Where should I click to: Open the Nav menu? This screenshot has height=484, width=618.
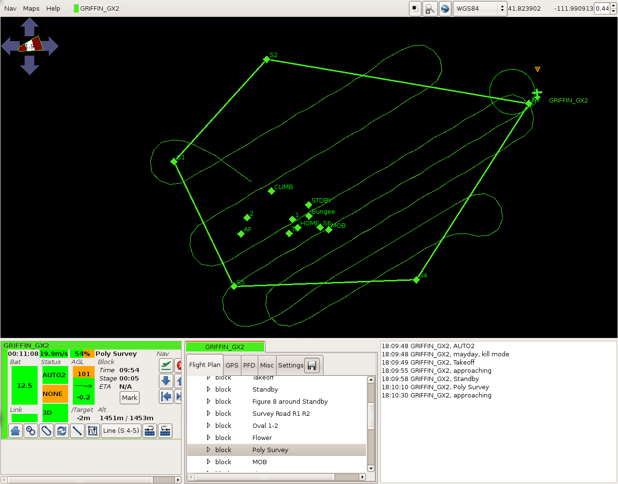tap(10, 9)
